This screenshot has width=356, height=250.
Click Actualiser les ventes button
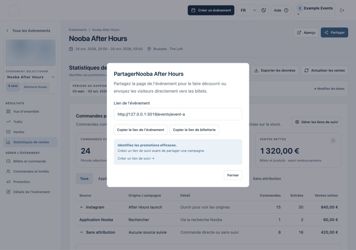[324, 71]
